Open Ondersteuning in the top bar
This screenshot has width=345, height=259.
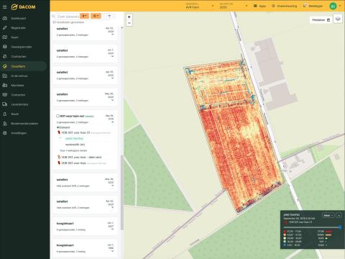pyautogui.click(x=284, y=6)
